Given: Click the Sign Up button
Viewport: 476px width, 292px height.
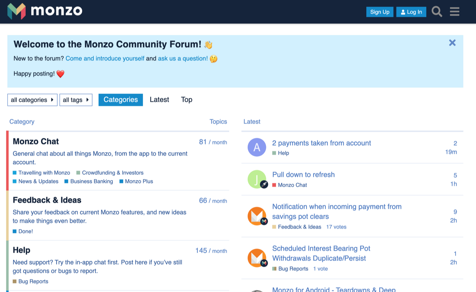Looking at the screenshot, I should point(380,12).
